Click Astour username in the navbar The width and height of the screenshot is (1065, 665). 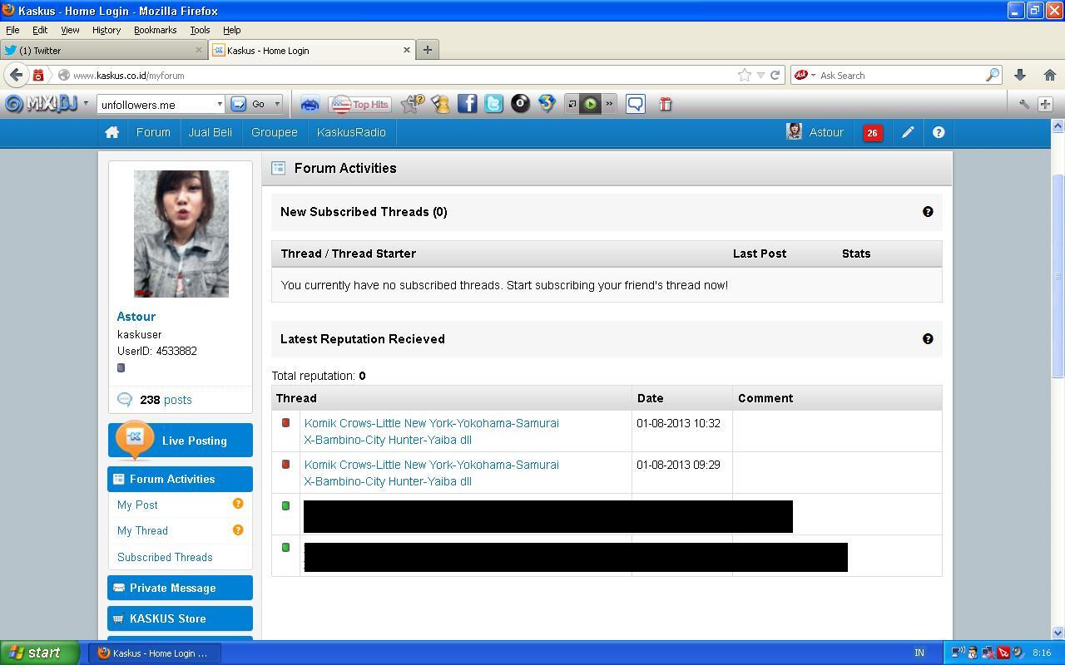(x=826, y=132)
